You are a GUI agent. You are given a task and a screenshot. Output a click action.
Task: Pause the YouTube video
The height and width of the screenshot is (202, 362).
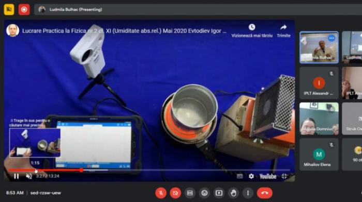[x=16, y=176]
